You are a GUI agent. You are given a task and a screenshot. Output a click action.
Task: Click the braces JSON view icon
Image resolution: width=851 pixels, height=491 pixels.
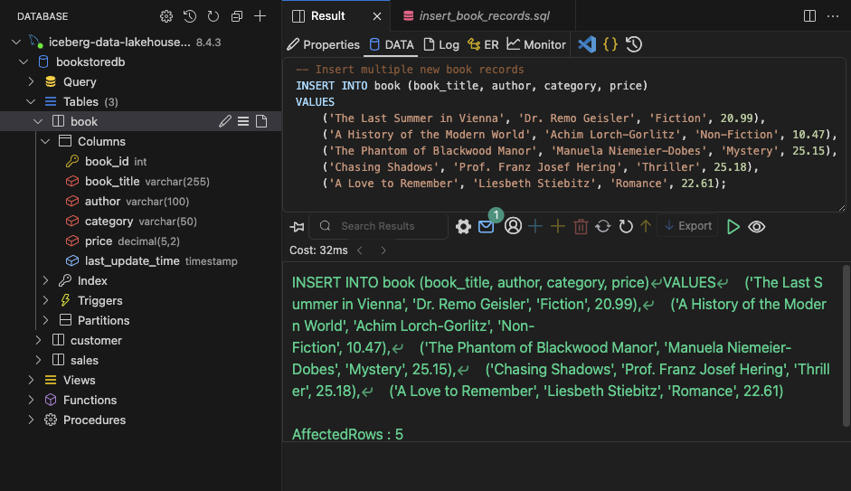[610, 44]
